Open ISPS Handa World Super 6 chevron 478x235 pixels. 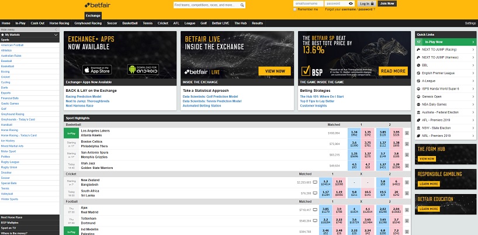pos(473,89)
